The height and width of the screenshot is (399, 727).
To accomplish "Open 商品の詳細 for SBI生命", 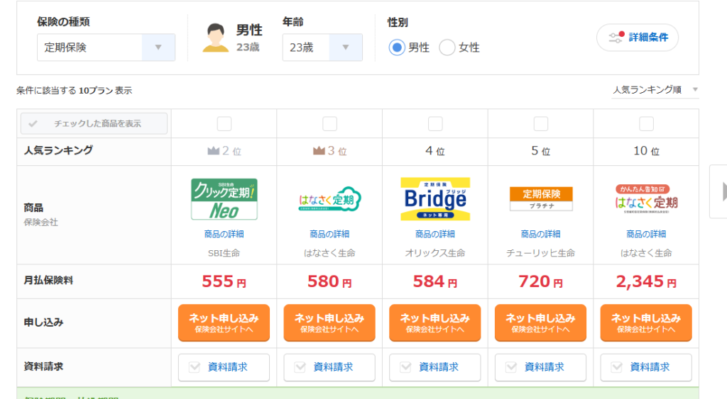I will [x=224, y=234].
